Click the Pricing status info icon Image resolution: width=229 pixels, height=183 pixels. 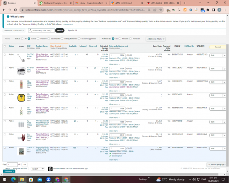(x=121, y=48)
